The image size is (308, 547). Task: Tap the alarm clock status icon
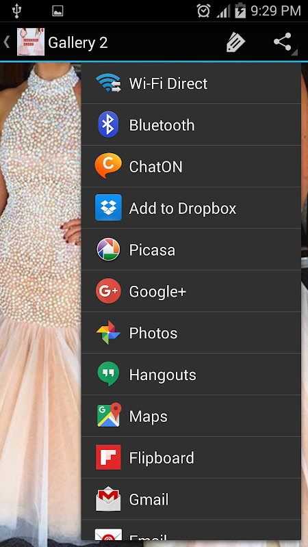(203, 10)
